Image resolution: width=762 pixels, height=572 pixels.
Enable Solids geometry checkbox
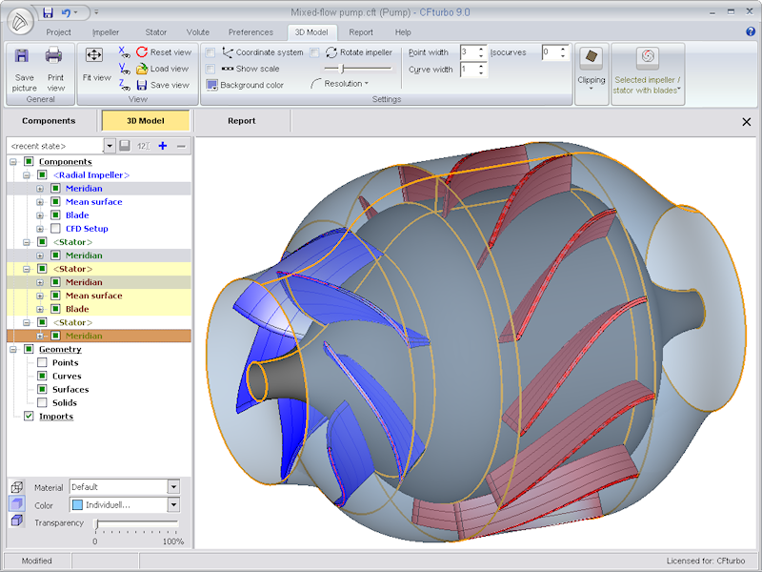(42, 402)
